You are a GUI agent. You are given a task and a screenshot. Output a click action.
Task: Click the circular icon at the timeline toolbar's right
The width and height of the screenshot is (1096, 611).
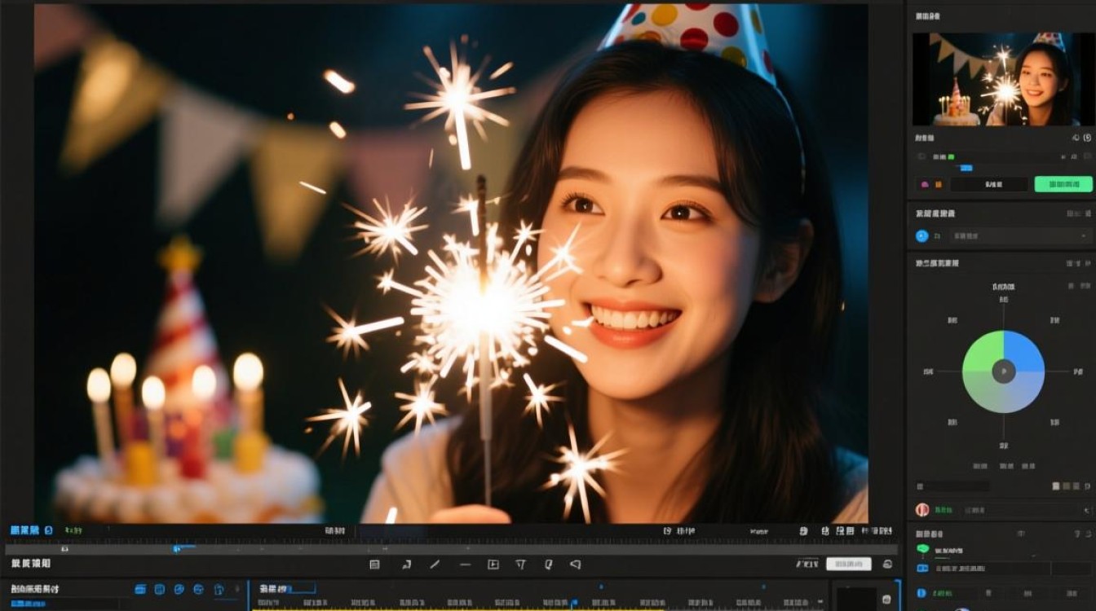point(887,565)
